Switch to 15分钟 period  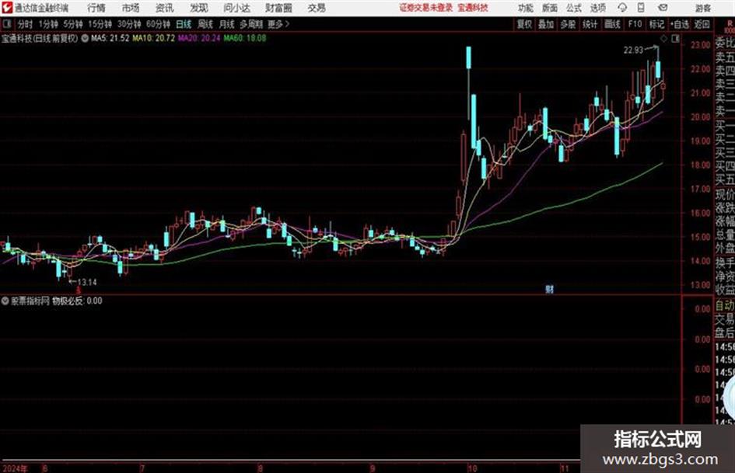coord(100,24)
